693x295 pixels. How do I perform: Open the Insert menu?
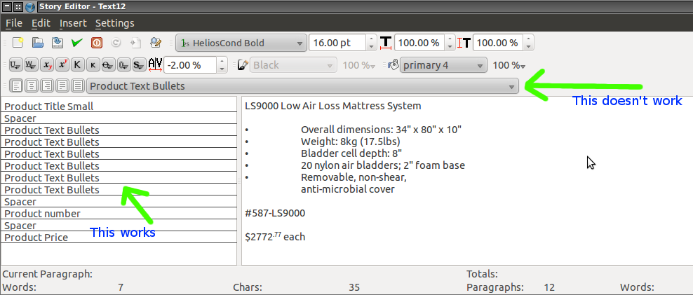click(73, 23)
